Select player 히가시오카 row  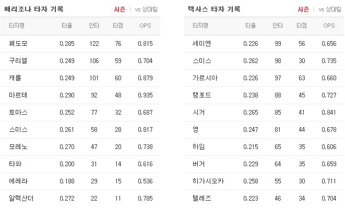pos(264,181)
